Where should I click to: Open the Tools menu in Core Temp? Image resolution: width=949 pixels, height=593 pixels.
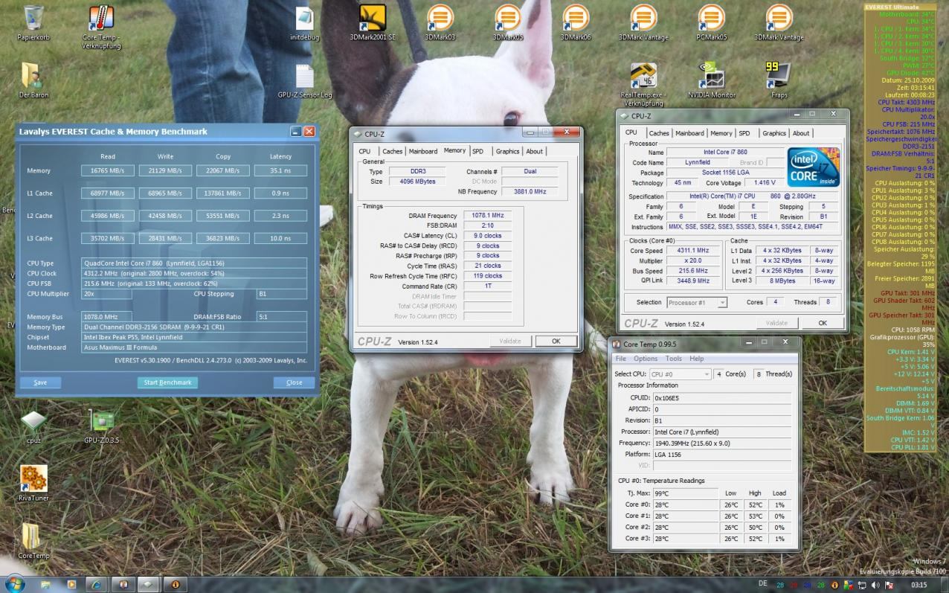tap(673, 359)
